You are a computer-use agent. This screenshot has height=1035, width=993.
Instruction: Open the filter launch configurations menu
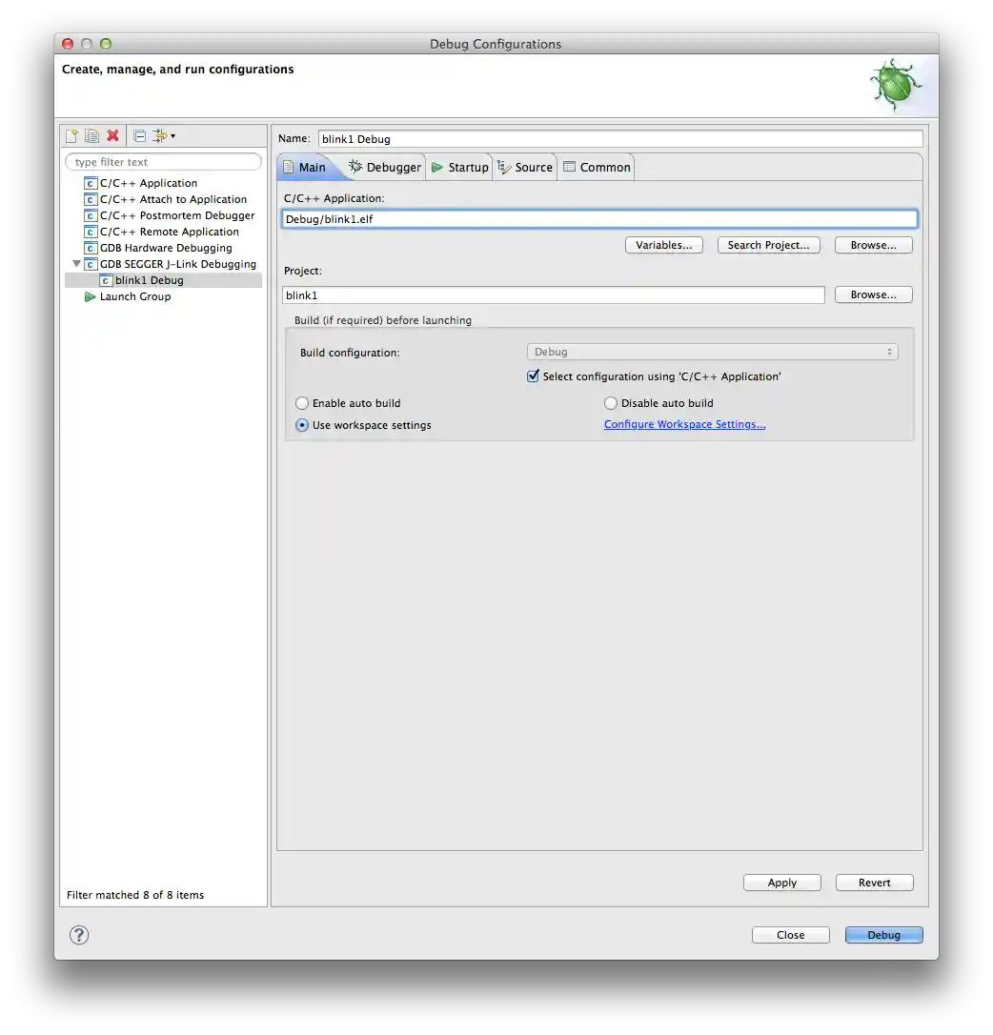tap(164, 136)
